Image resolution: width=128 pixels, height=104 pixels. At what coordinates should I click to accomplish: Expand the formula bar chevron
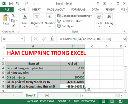pyautogui.click(x=125, y=39)
